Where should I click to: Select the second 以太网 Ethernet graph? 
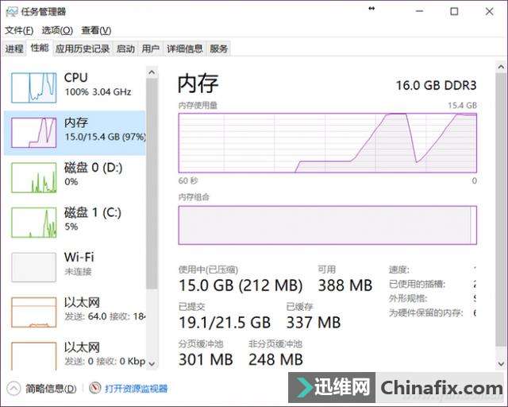pos(33,356)
